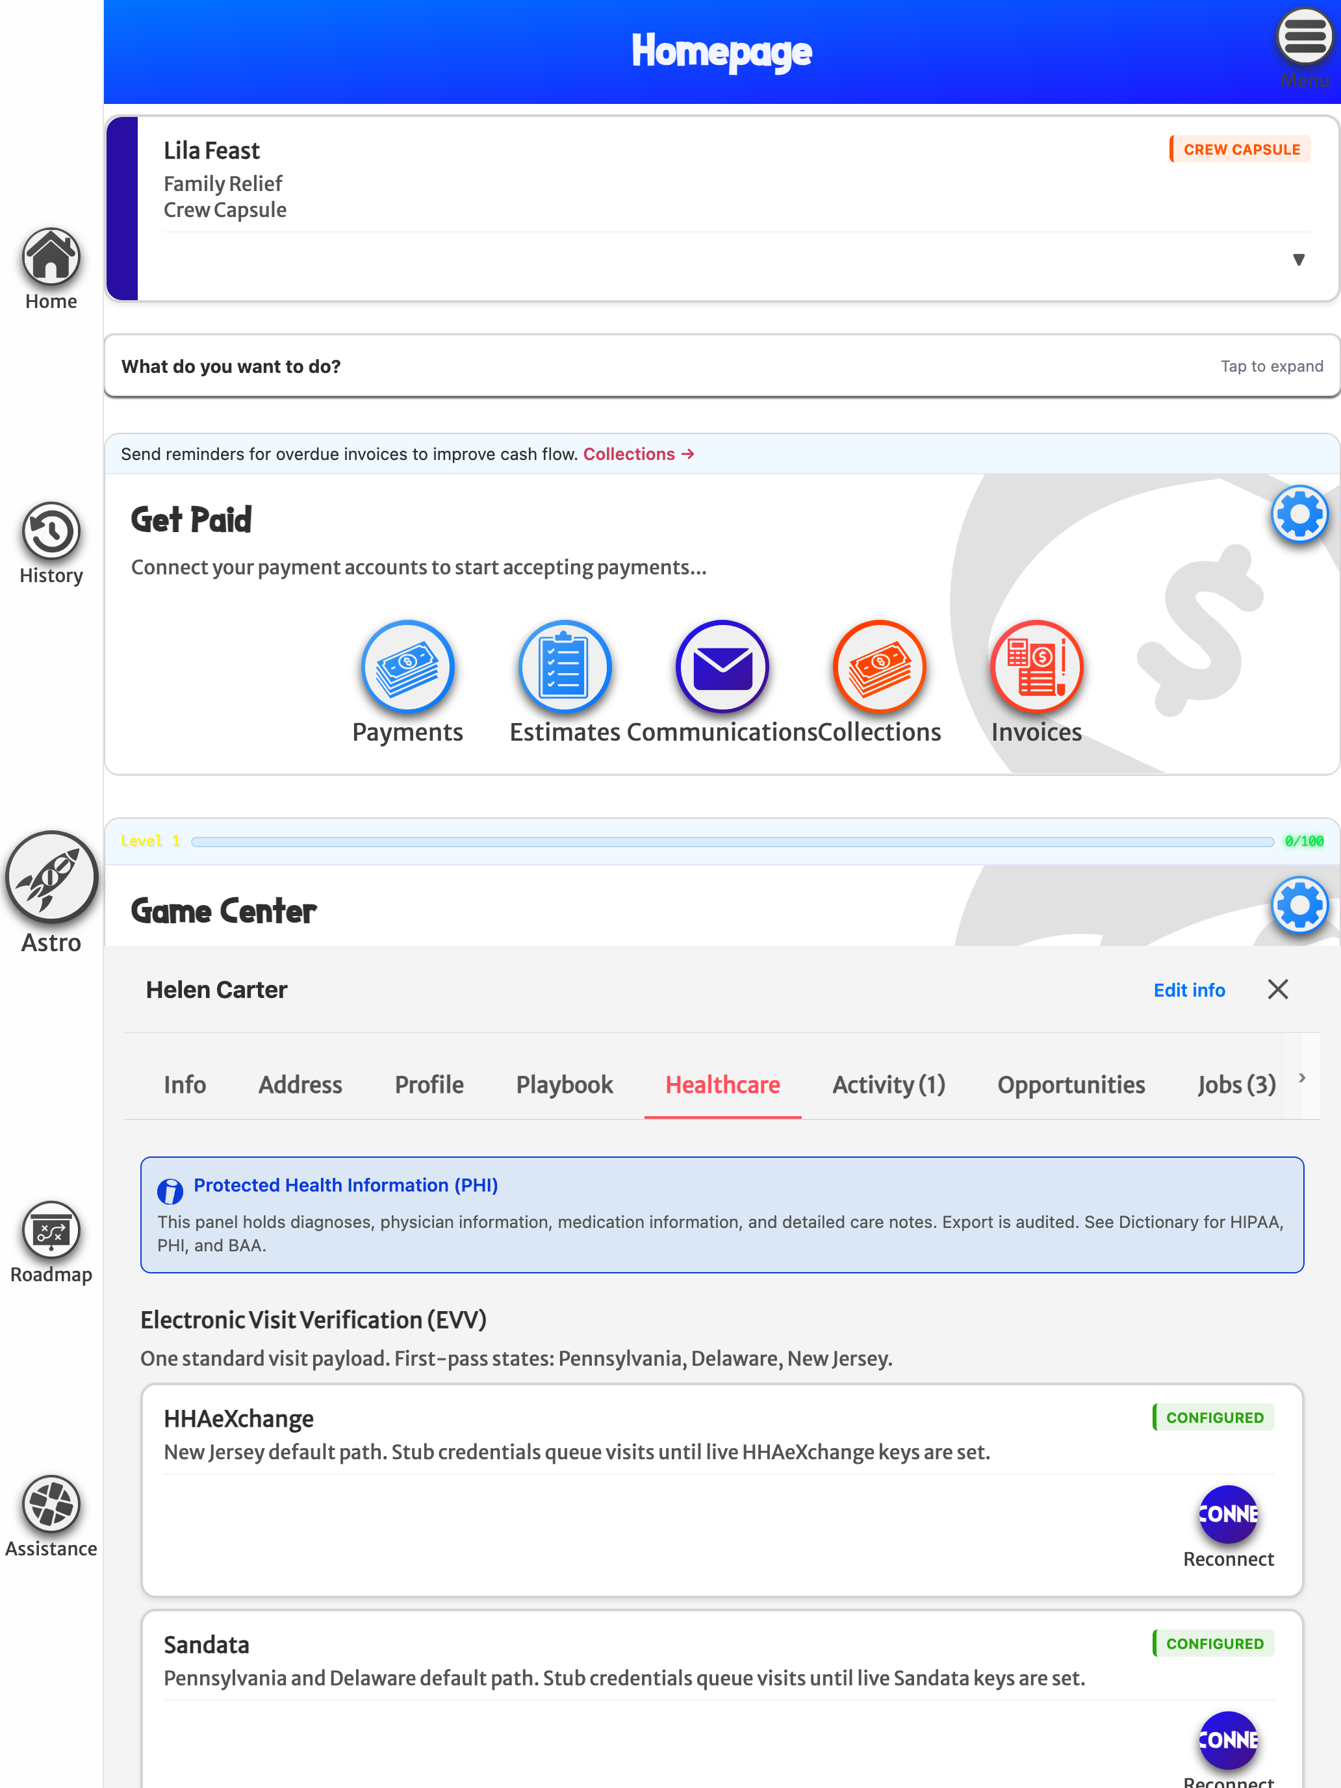Click the Edit info link
The height and width of the screenshot is (1788, 1341).
click(x=1188, y=990)
